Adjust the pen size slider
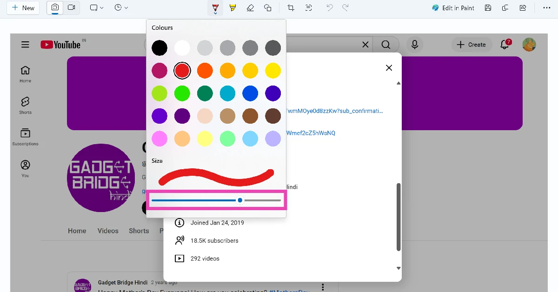Screen dimensions: 558x292 (240, 200)
